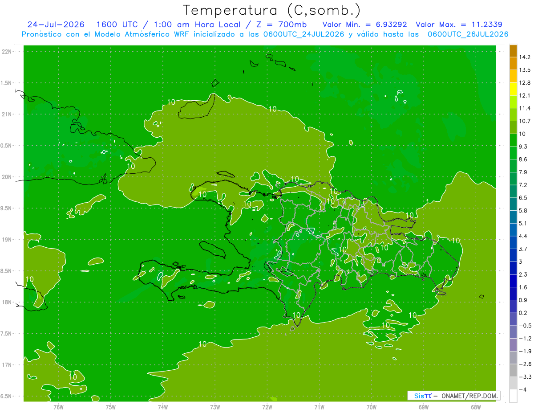This screenshot has height=413, width=534.
Task: Pick the yellow swatch between 12.1 and 12.8
Action: 513,89
